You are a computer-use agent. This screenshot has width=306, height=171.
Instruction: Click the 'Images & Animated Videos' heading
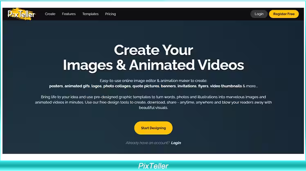click(x=153, y=65)
